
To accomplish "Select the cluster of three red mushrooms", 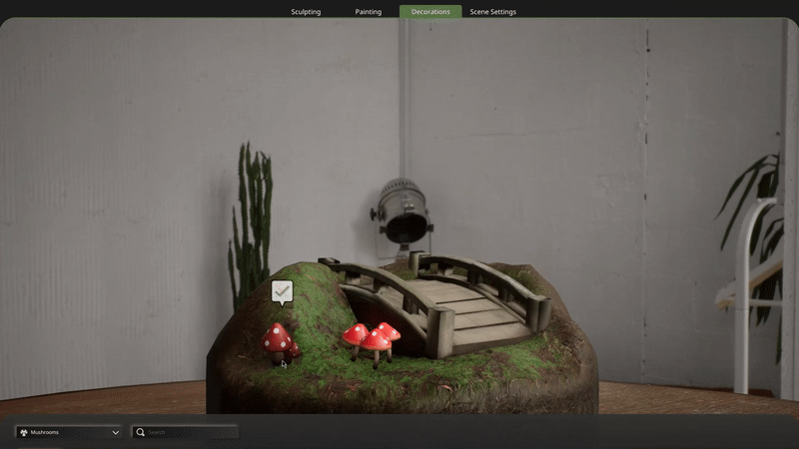I will point(372,341).
